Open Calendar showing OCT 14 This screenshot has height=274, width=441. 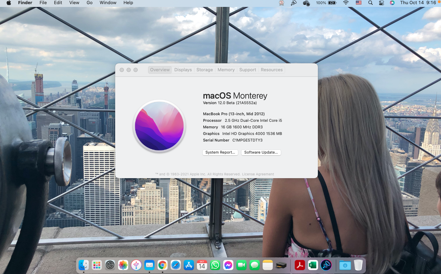202,265
